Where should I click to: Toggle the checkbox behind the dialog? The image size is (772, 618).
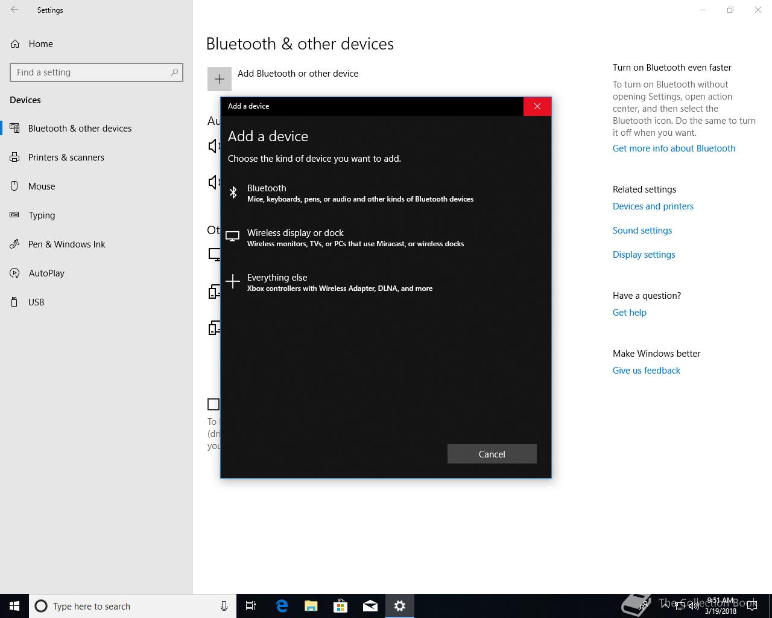point(214,404)
